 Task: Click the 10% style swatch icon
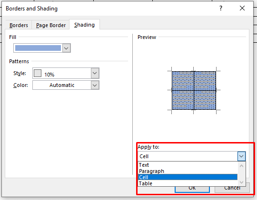tap(38, 73)
